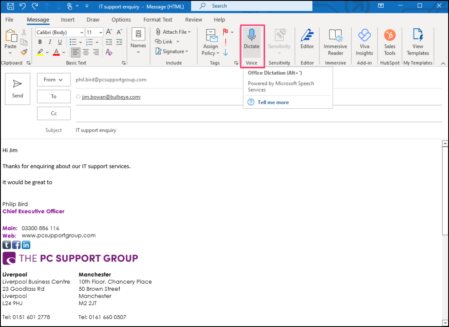
Task: Open the font color picker arrow
Action: tap(64, 52)
